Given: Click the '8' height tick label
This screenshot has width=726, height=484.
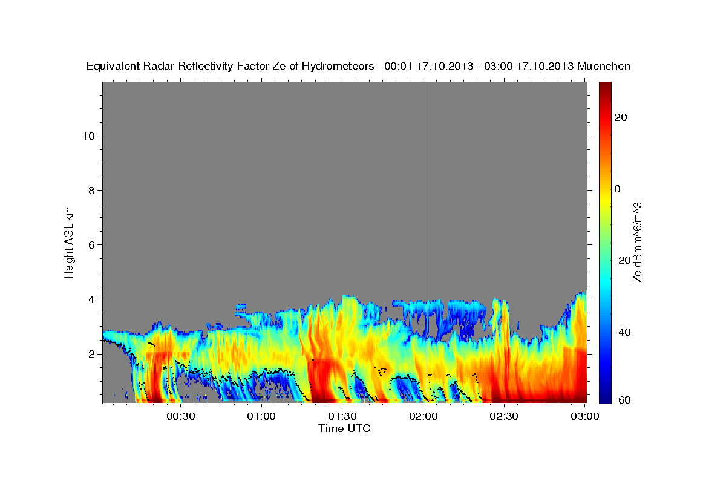Looking at the screenshot, I should coord(90,190).
